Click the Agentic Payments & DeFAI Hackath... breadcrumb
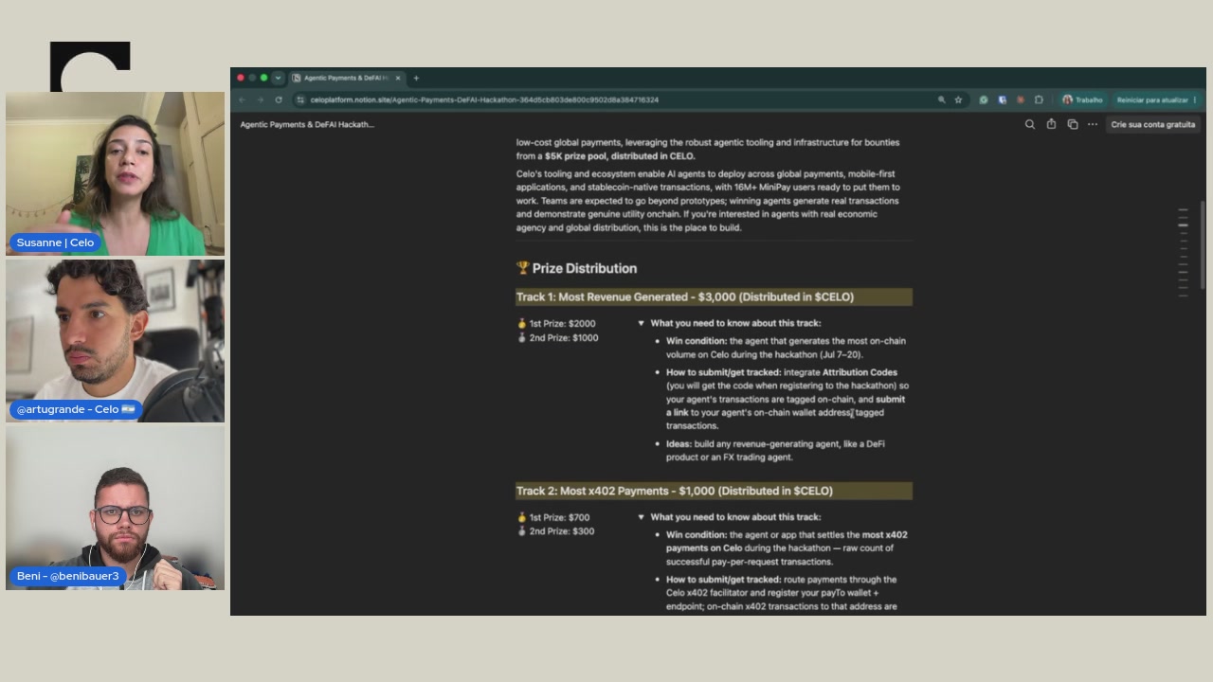 coord(307,124)
